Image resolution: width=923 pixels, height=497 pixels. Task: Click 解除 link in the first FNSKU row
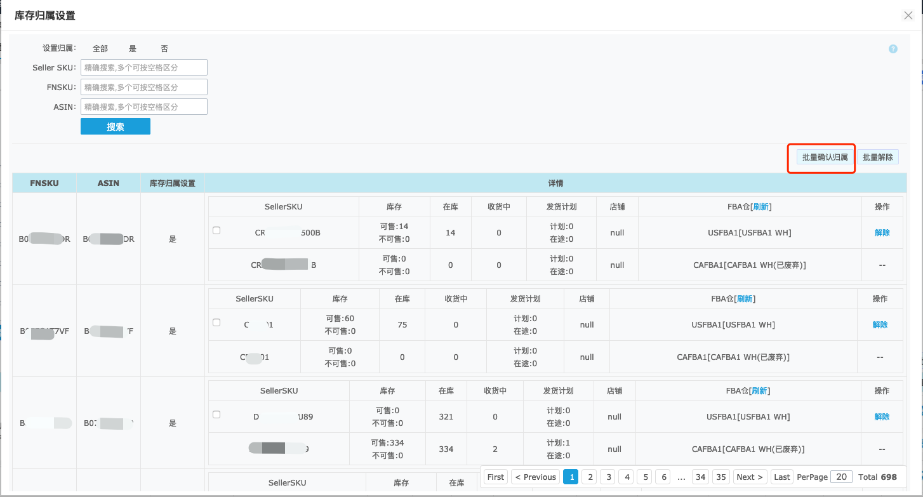click(882, 232)
